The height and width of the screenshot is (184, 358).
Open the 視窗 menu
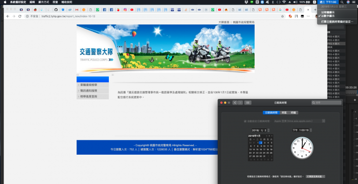pyautogui.click(x=55, y=2)
